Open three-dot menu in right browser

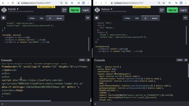186,3
